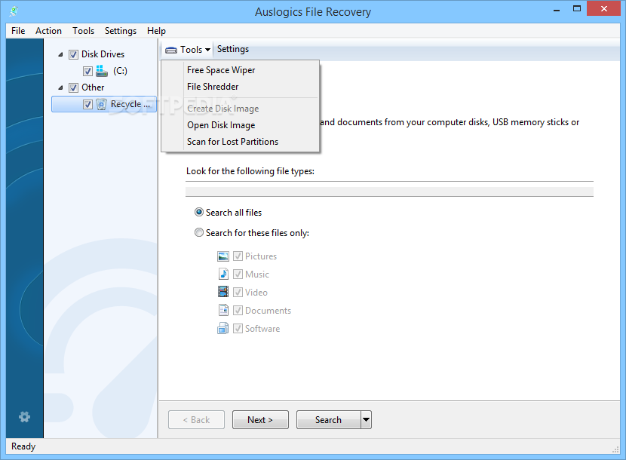Click Look for the following file types heading
The height and width of the screenshot is (460, 626).
click(x=250, y=171)
